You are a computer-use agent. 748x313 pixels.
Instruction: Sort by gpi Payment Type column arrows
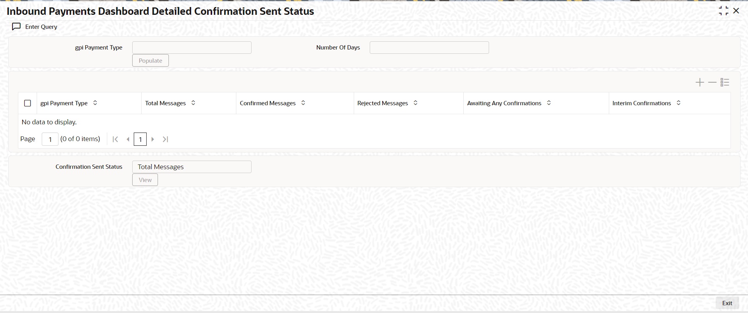(95, 103)
